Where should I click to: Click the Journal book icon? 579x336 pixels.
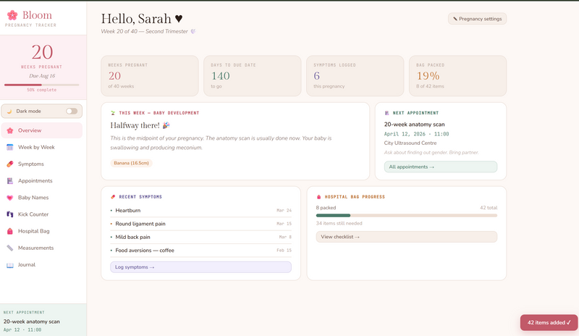coord(10,264)
